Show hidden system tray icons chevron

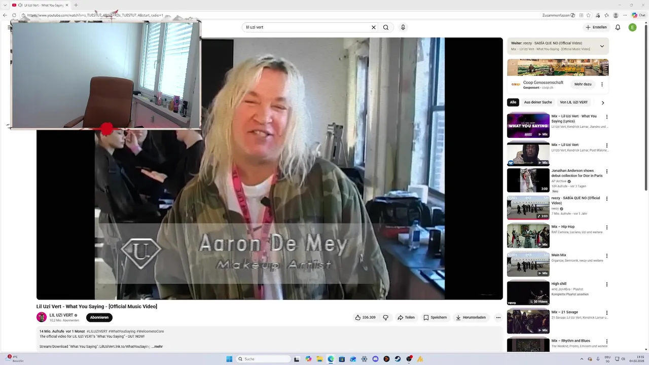(x=581, y=359)
